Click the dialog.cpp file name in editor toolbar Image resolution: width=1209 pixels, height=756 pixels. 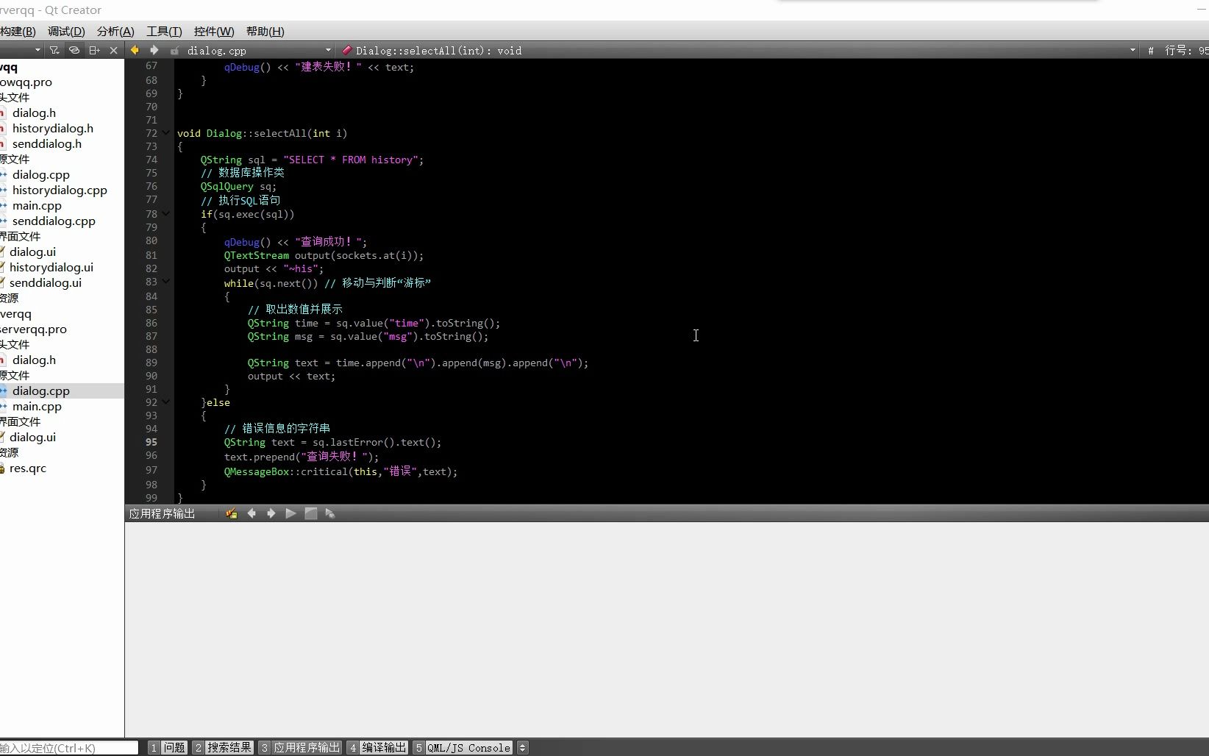pos(216,51)
